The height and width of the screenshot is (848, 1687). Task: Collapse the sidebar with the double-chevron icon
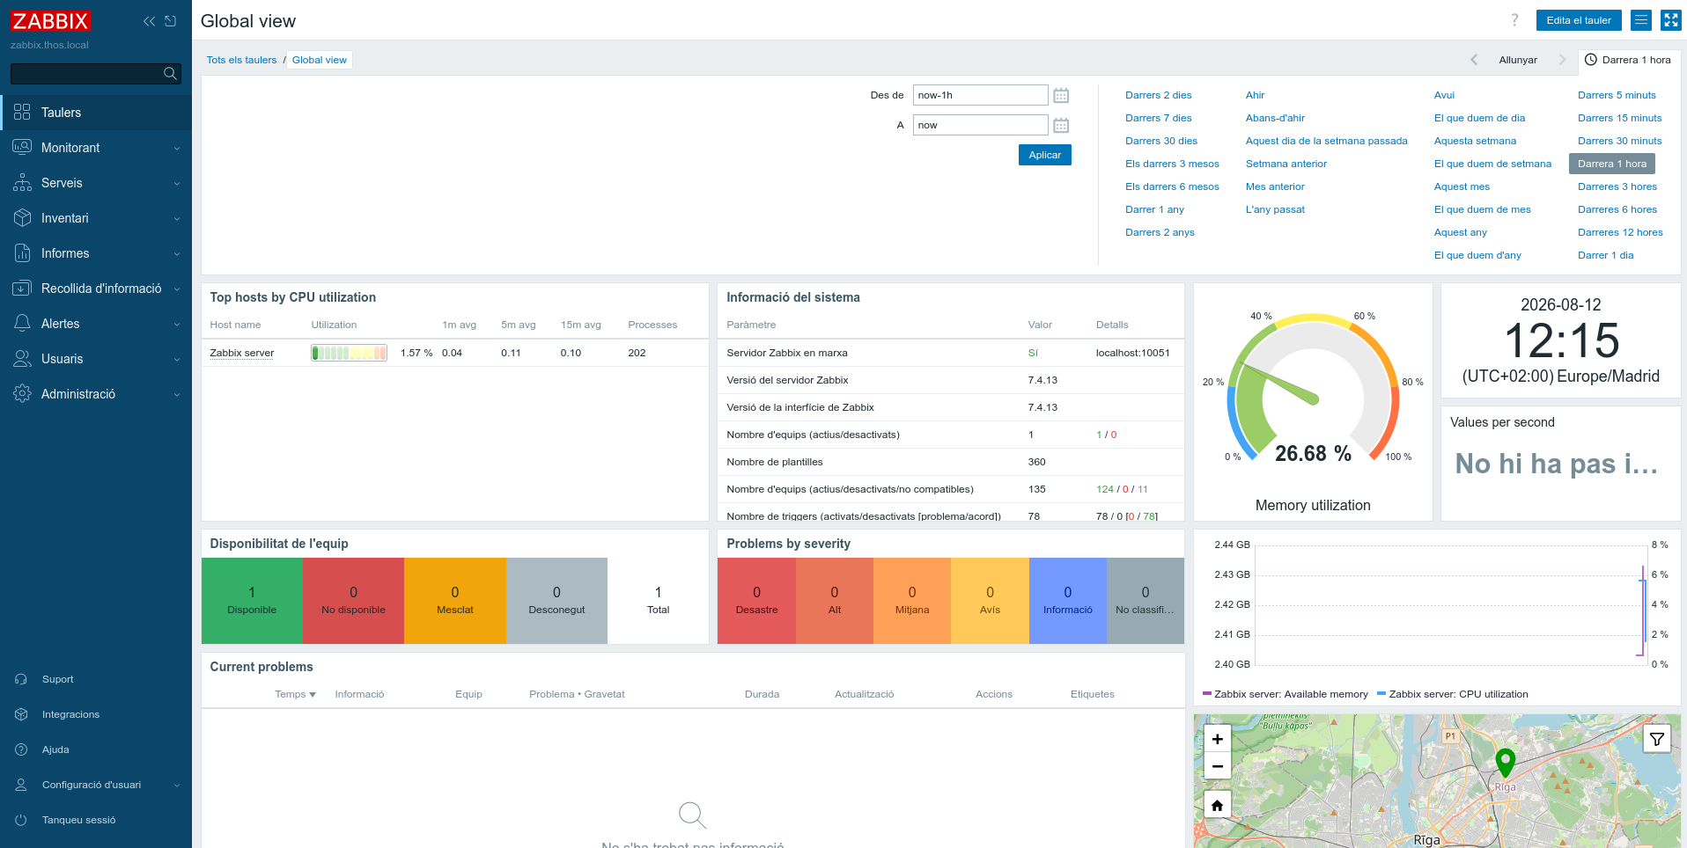[149, 21]
